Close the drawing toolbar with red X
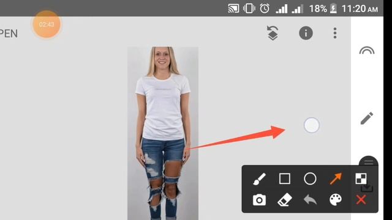392x220 pixels. (x=361, y=200)
